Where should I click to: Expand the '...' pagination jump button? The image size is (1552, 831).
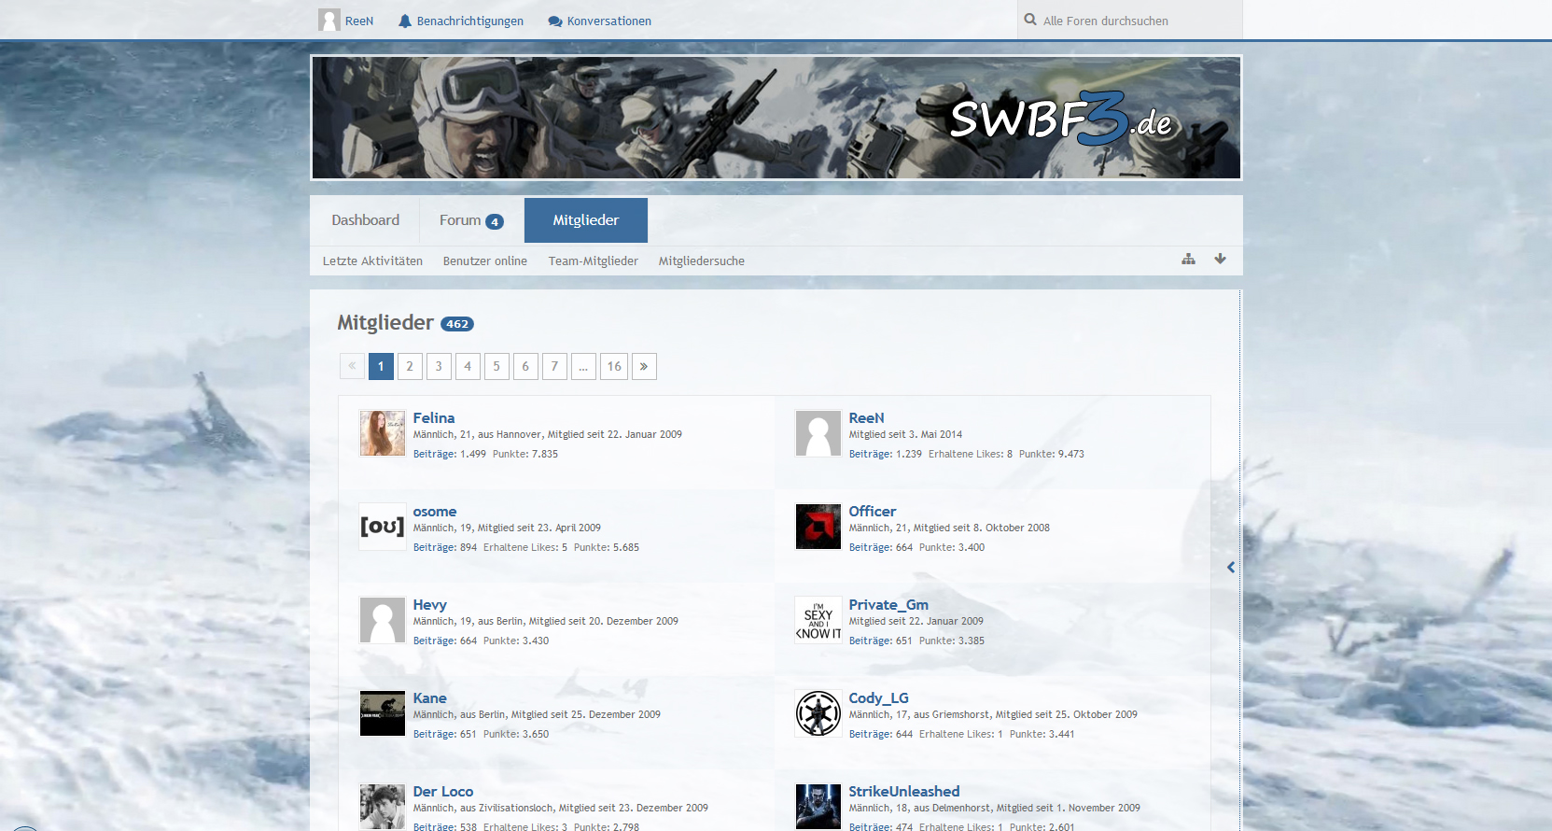pyautogui.click(x=583, y=366)
